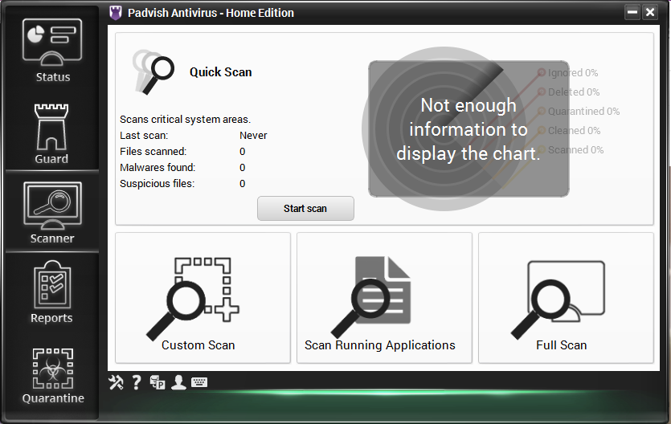The image size is (671, 424).
Task: Click the 'Not enough information' chart overlay
Action: 468,129
